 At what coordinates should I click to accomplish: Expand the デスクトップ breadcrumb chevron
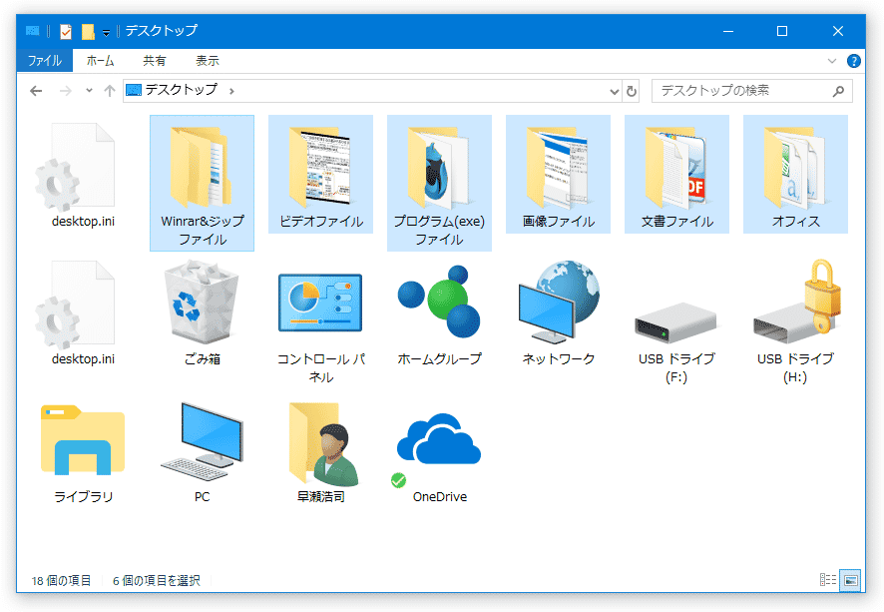[x=231, y=91]
